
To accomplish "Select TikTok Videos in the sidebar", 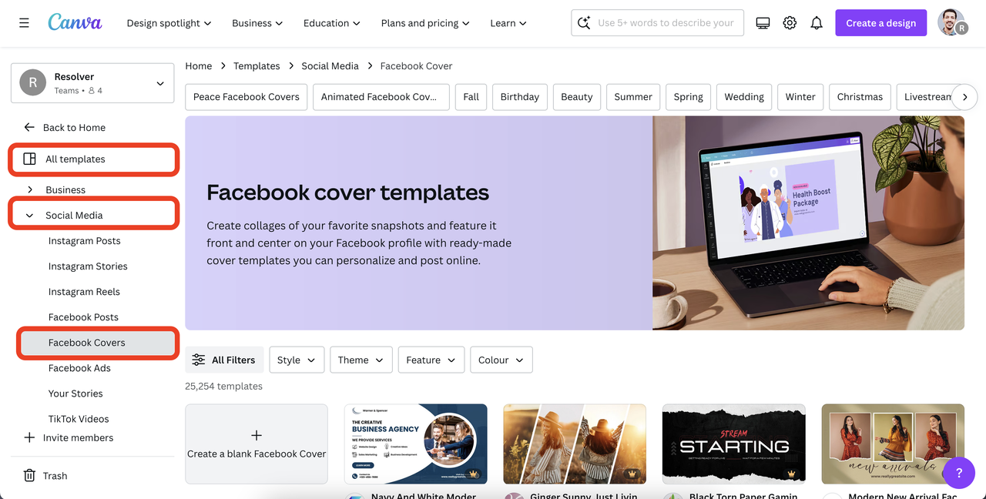I will [x=79, y=418].
